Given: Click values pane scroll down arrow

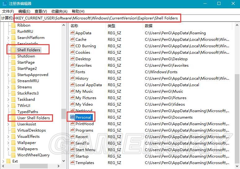Looking at the screenshot, I should tap(237, 166).
